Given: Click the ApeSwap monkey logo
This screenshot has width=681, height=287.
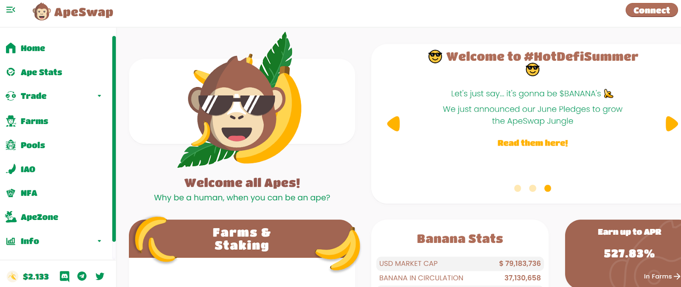Looking at the screenshot, I should pyautogui.click(x=42, y=11).
